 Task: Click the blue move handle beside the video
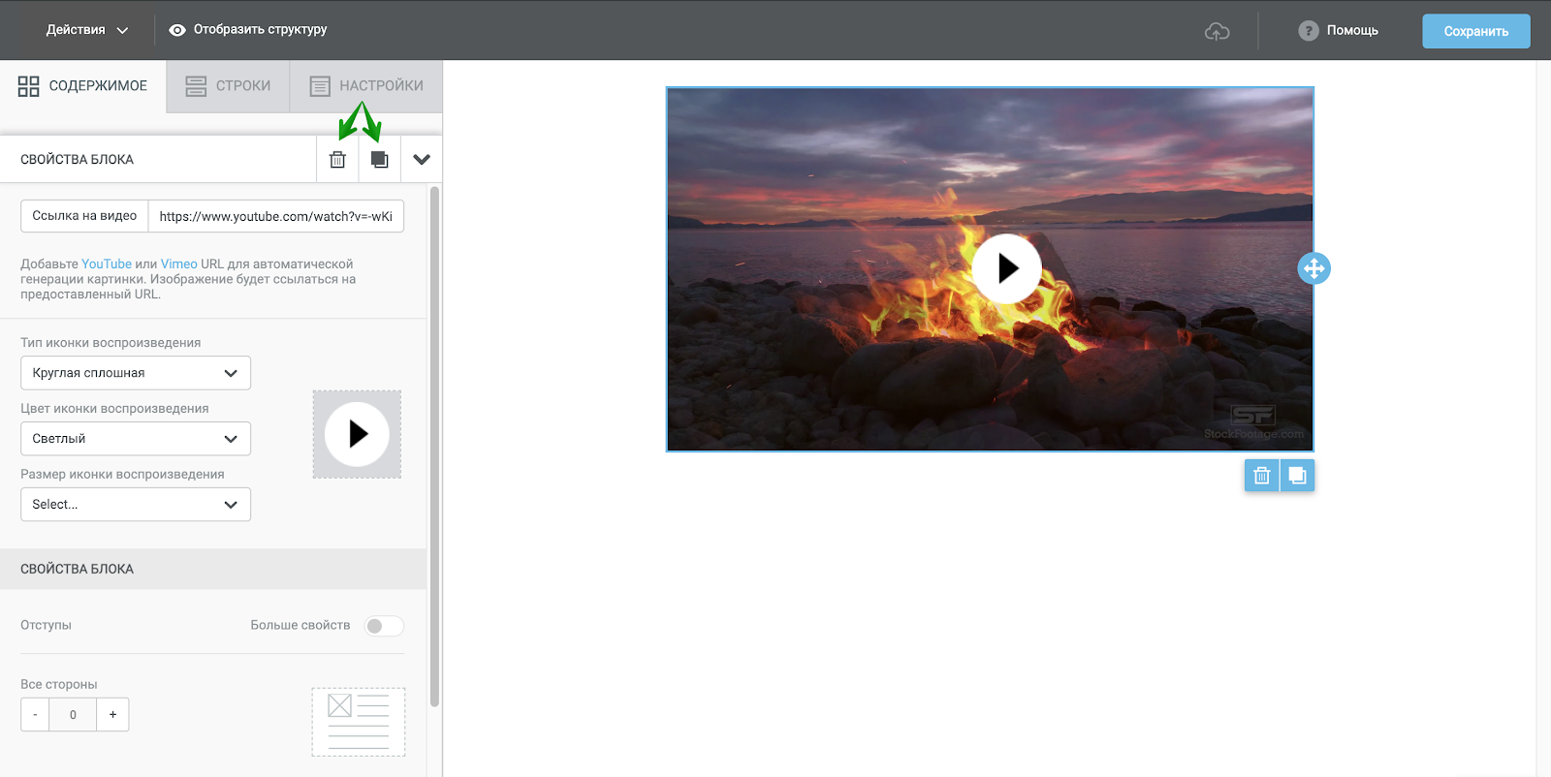click(1314, 268)
